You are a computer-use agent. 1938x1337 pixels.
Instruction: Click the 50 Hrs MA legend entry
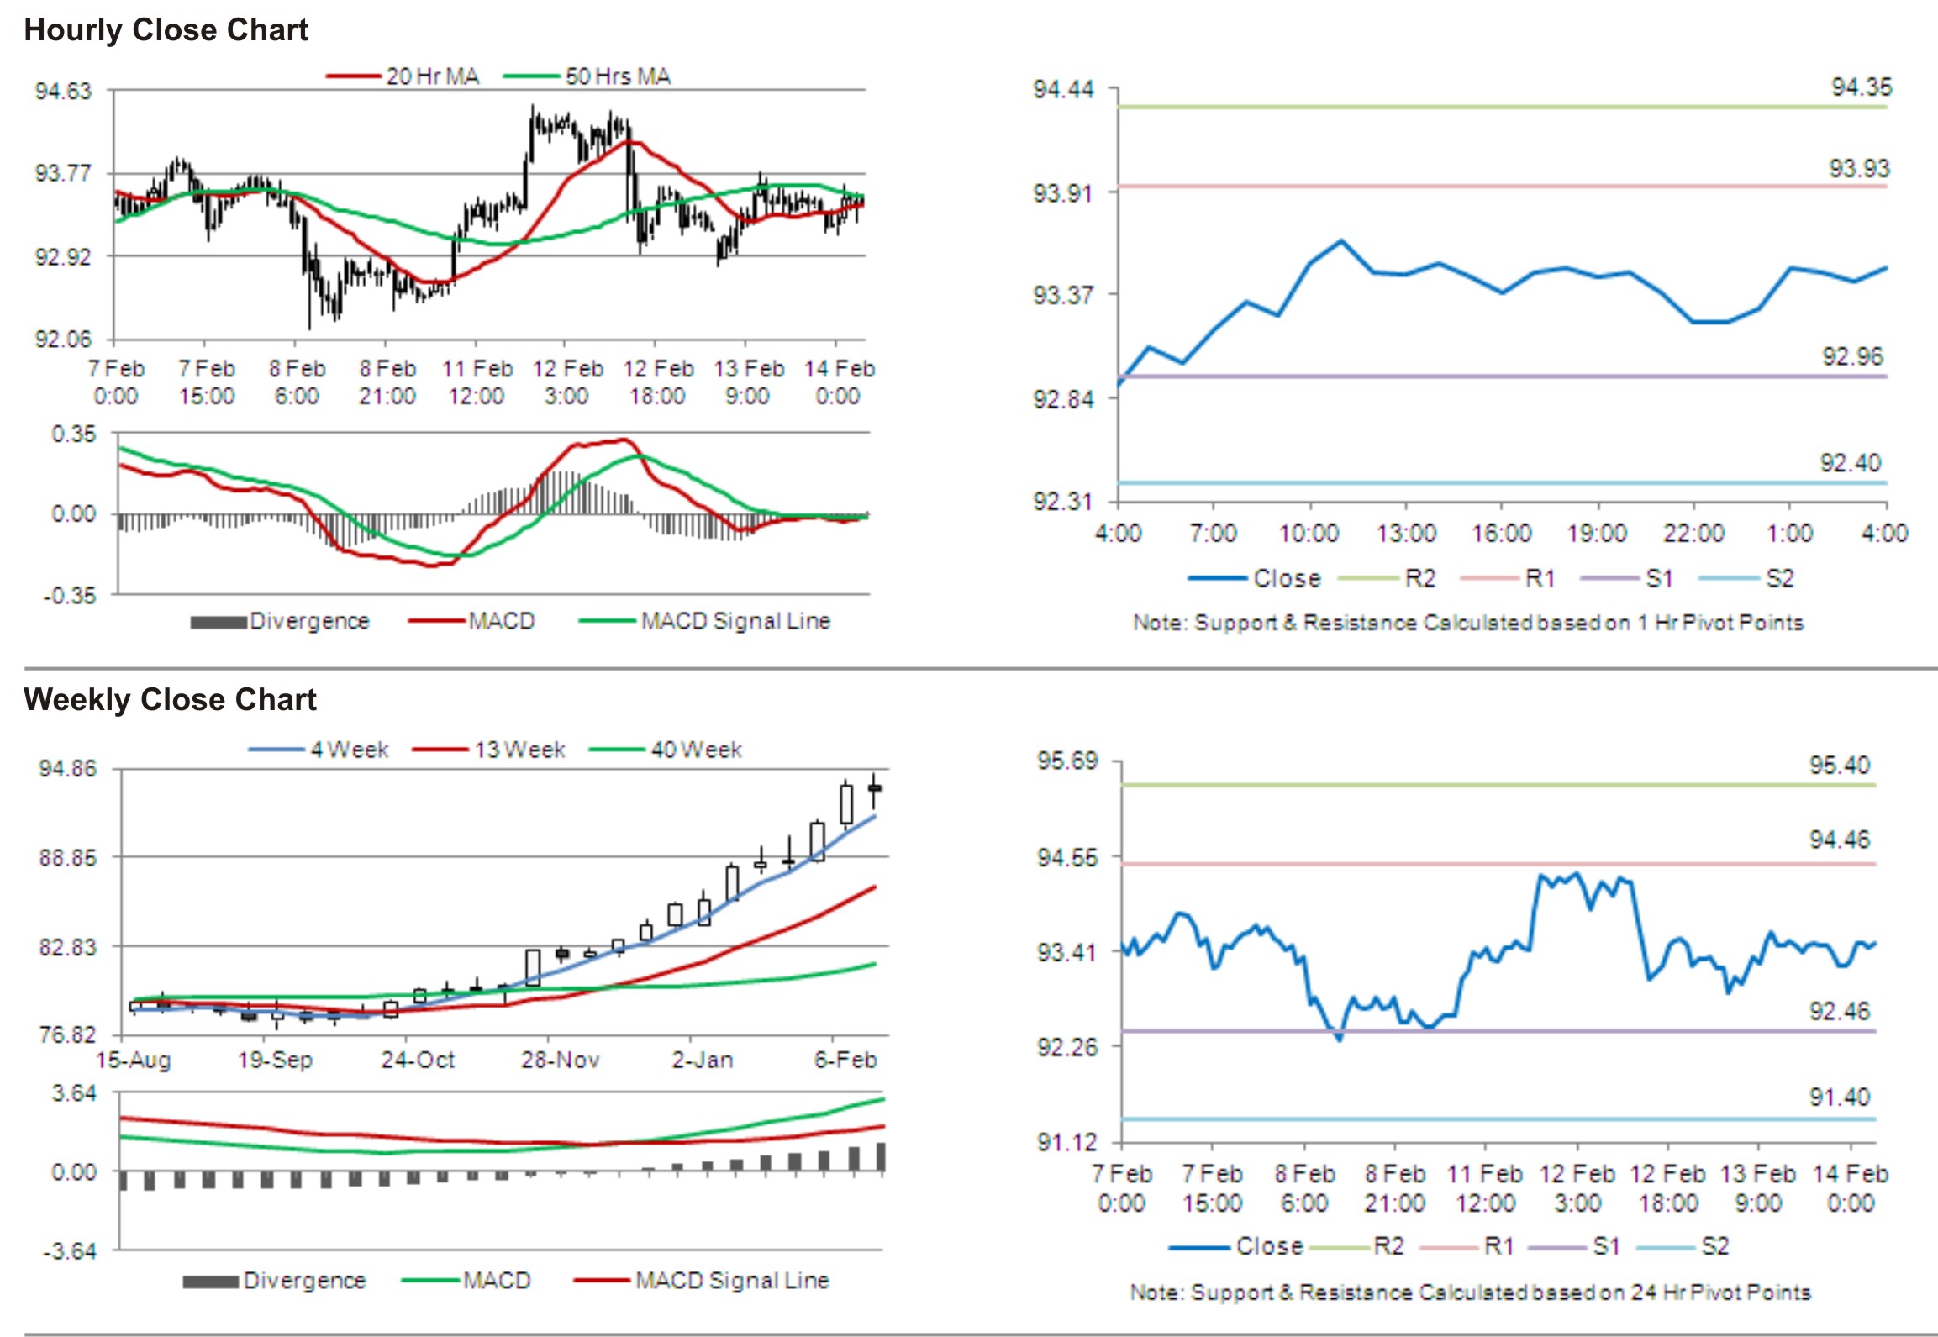[587, 76]
